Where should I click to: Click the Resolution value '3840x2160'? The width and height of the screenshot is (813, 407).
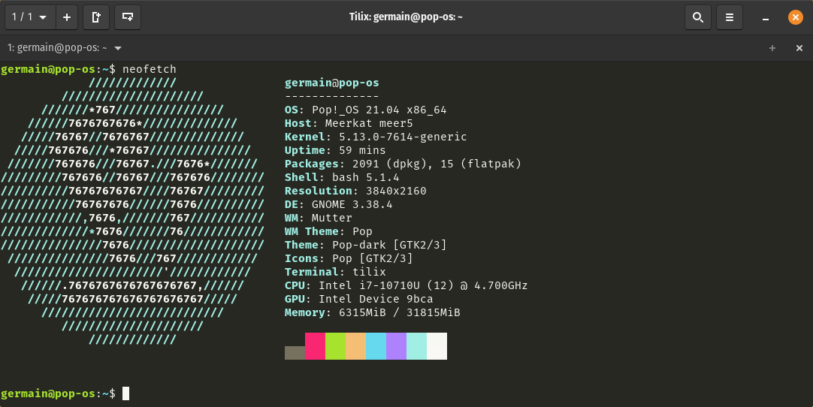pos(396,191)
